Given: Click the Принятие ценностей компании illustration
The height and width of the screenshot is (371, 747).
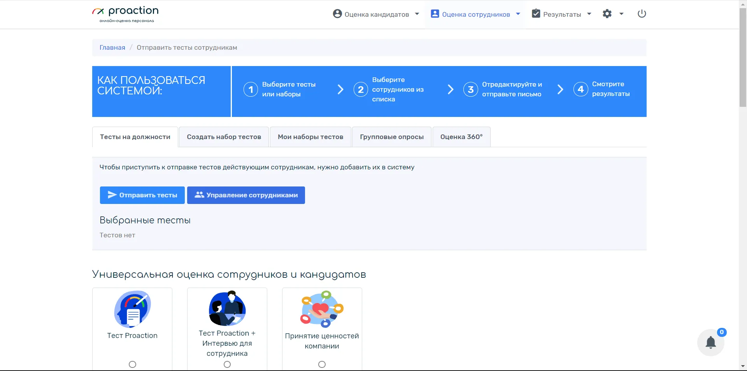Looking at the screenshot, I should [322, 309].
